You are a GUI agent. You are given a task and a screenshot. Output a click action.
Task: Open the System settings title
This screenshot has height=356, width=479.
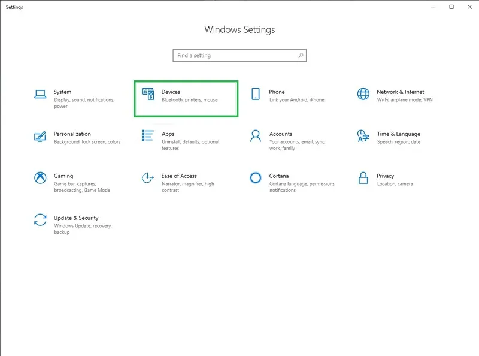pyautogui.click(x=63, y=92)
